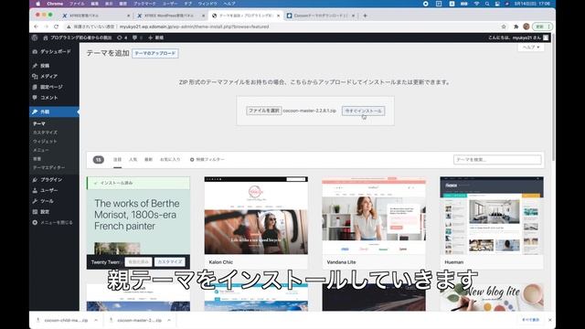
Task: Select the お気に入り (Favorites) filter tab
Action: click(170, 160)
